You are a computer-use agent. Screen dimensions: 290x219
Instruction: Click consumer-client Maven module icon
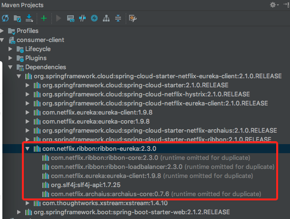coord(12,40)
